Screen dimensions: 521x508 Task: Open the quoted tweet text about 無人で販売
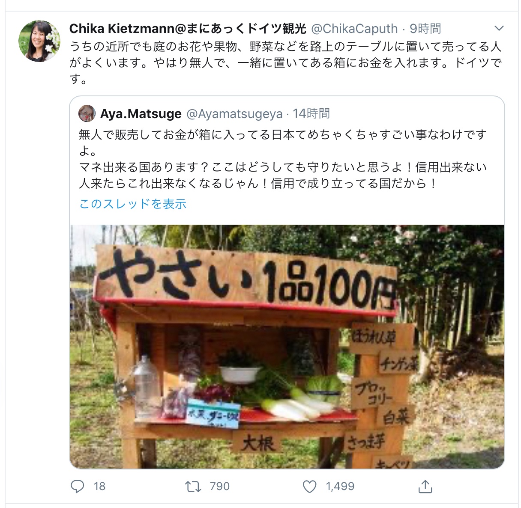[x=283, y=159]
